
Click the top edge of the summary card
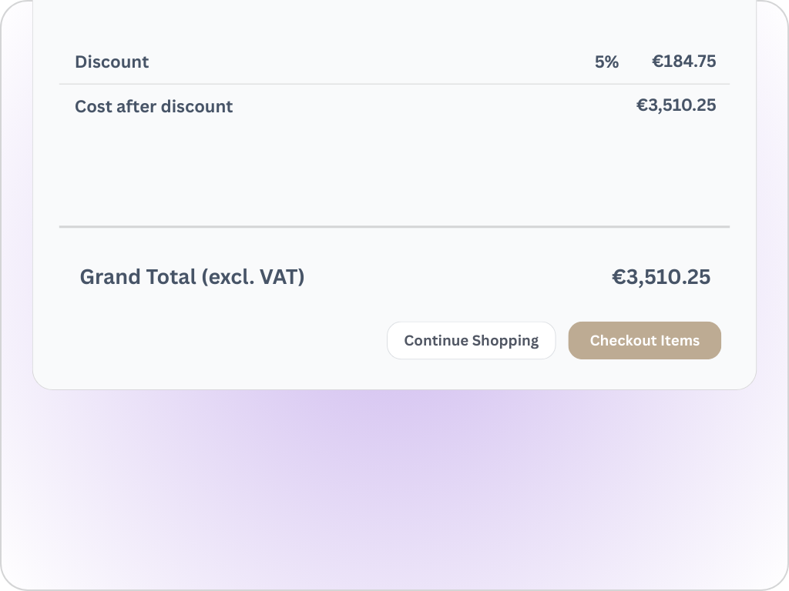pos(394,6)
